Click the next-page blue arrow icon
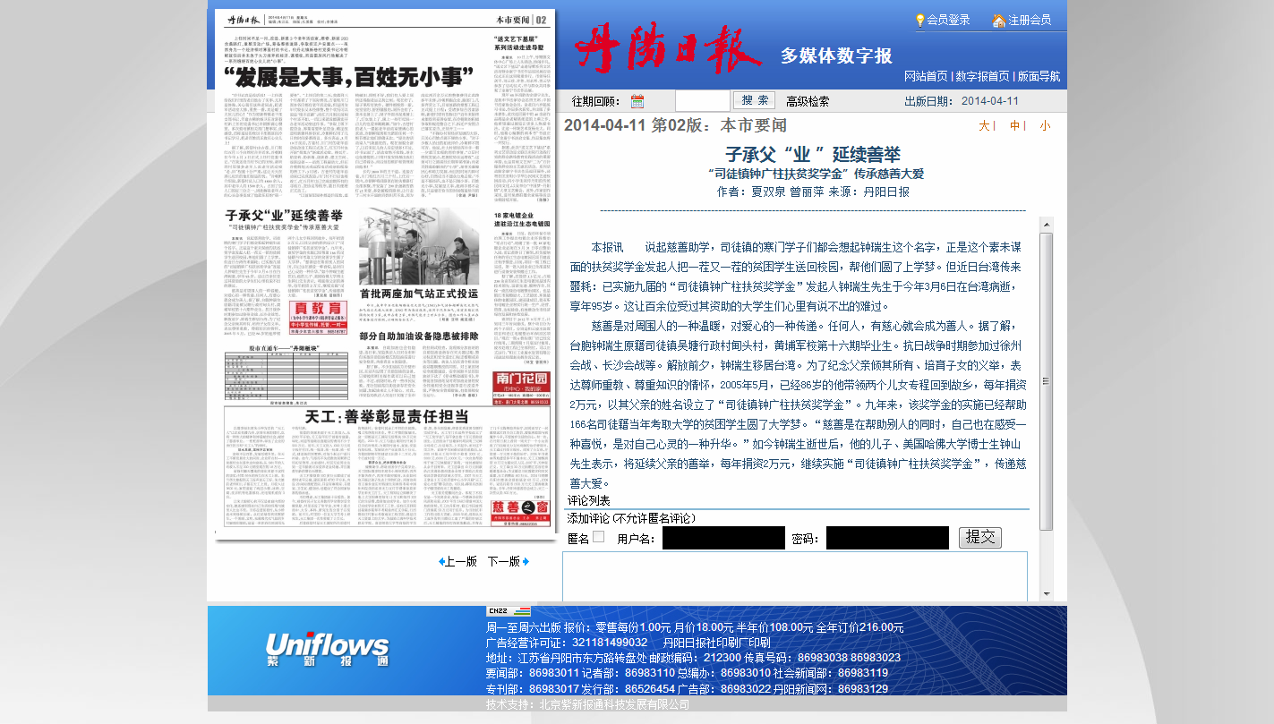Screen dimensions: 1274x724 (x=526, y=562)
